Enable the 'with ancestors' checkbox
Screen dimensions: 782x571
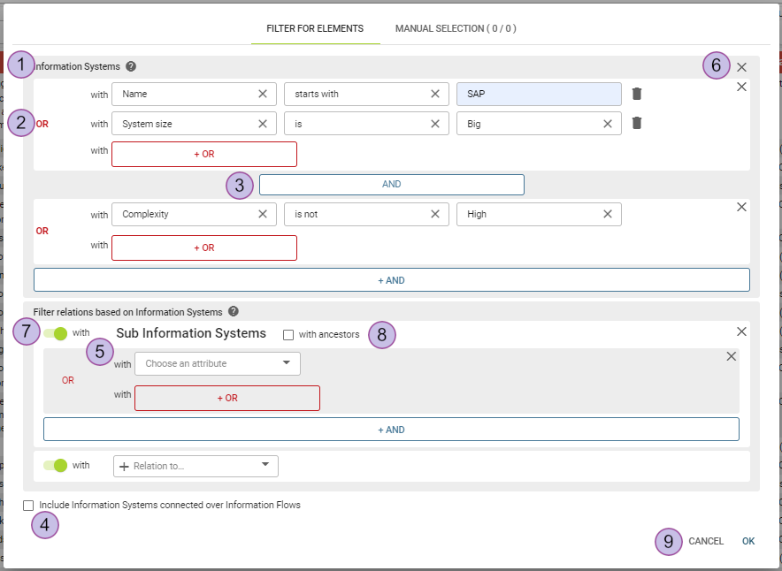[x=288, y=335]
